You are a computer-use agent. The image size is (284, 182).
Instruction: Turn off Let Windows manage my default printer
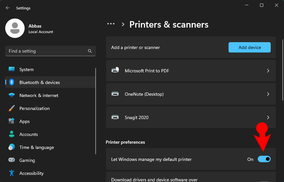click(x=264, y=159)
